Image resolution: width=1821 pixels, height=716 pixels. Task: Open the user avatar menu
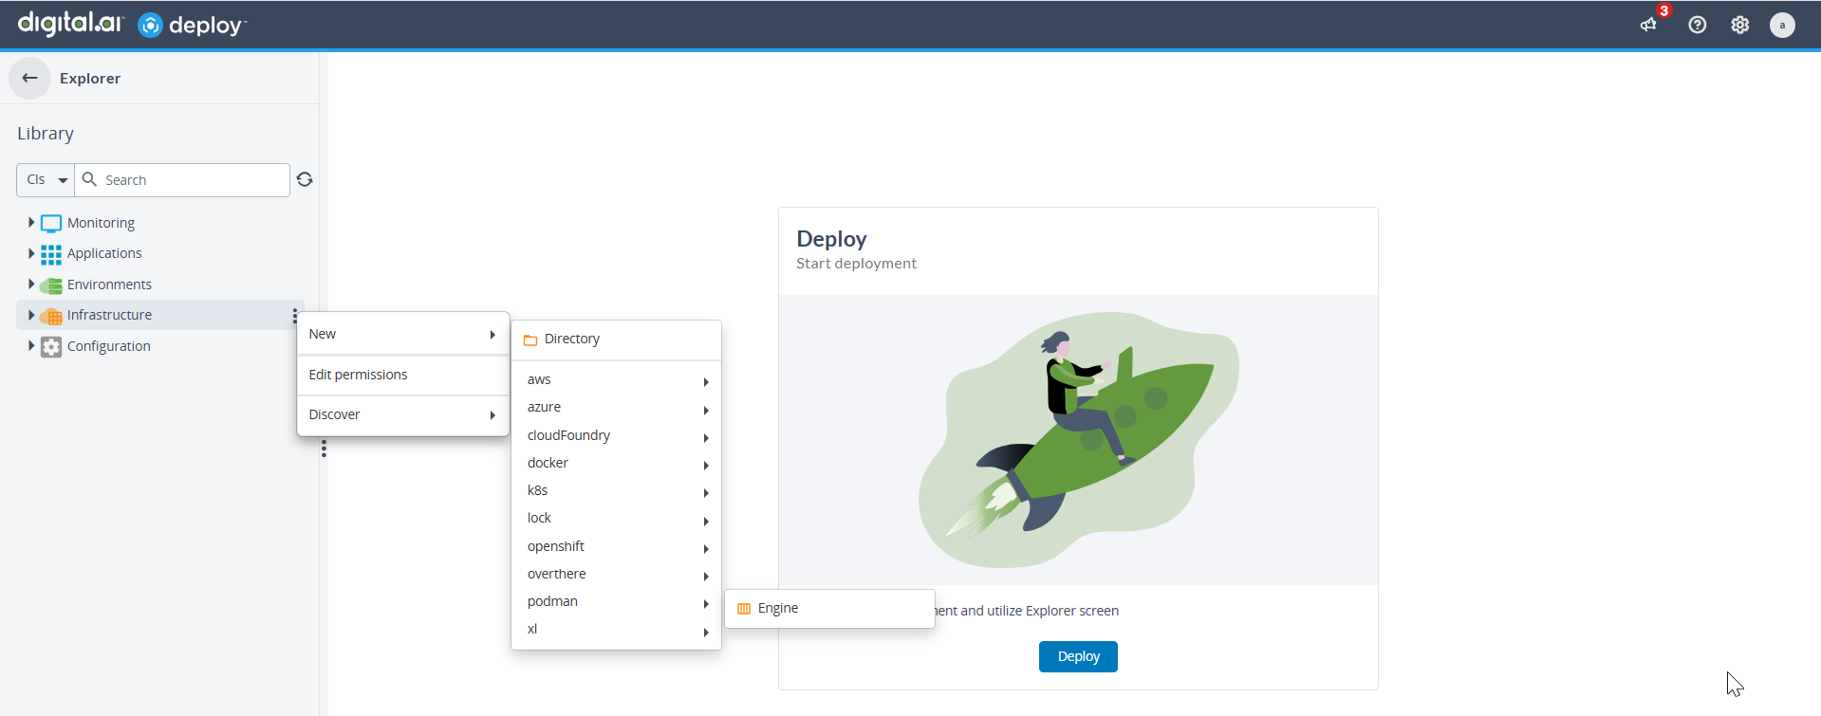[1783, 25]
